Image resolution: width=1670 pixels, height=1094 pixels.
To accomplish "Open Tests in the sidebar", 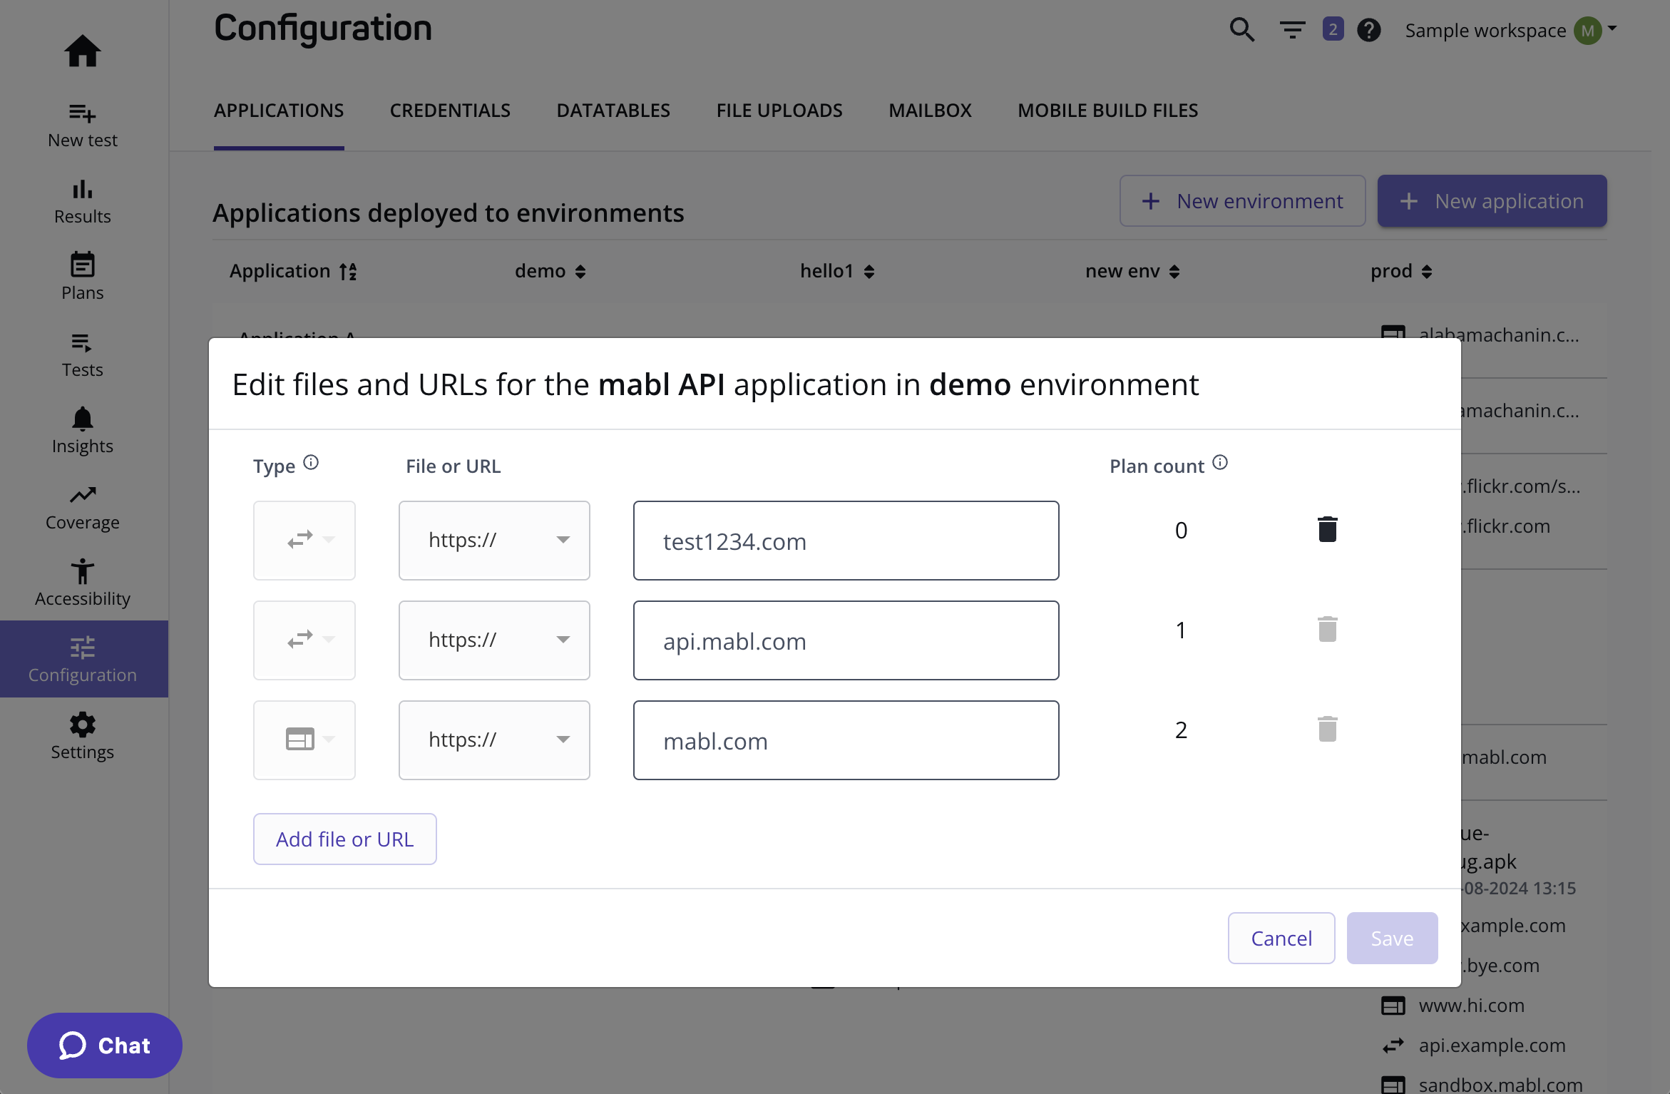I will (83, 355).
